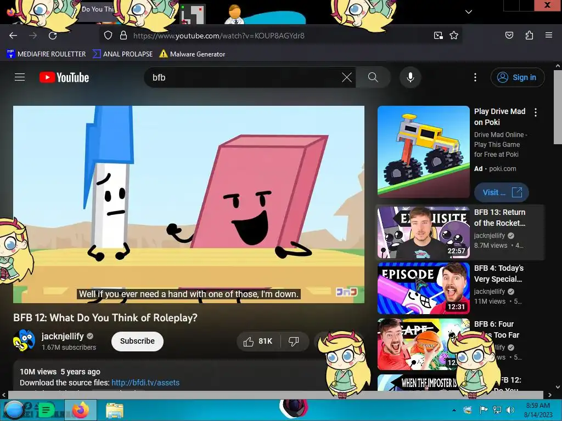
Task: Click the horizontal scrollbar left arrow
Action: point(4,395)
